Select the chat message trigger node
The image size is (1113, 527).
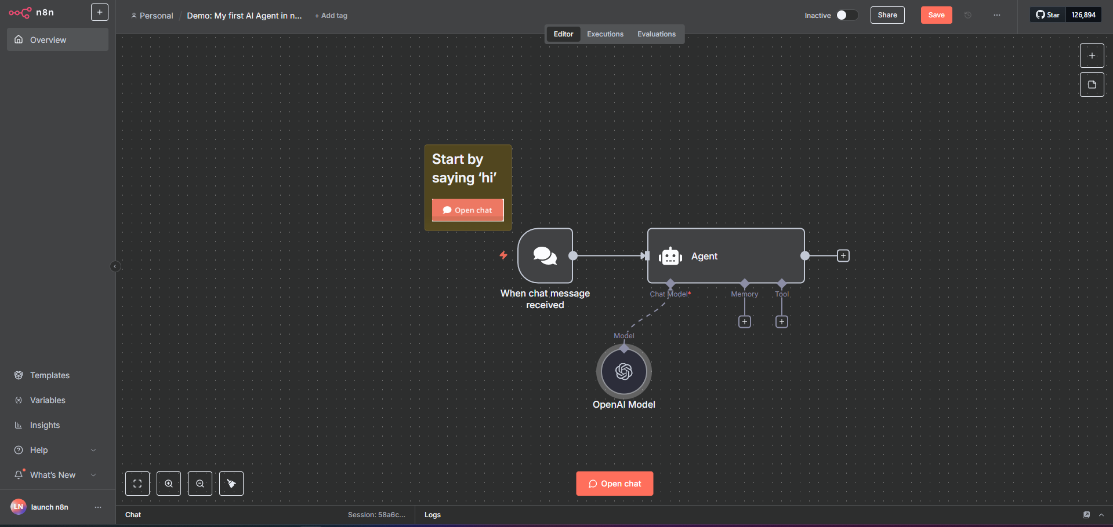pos(545,255)
